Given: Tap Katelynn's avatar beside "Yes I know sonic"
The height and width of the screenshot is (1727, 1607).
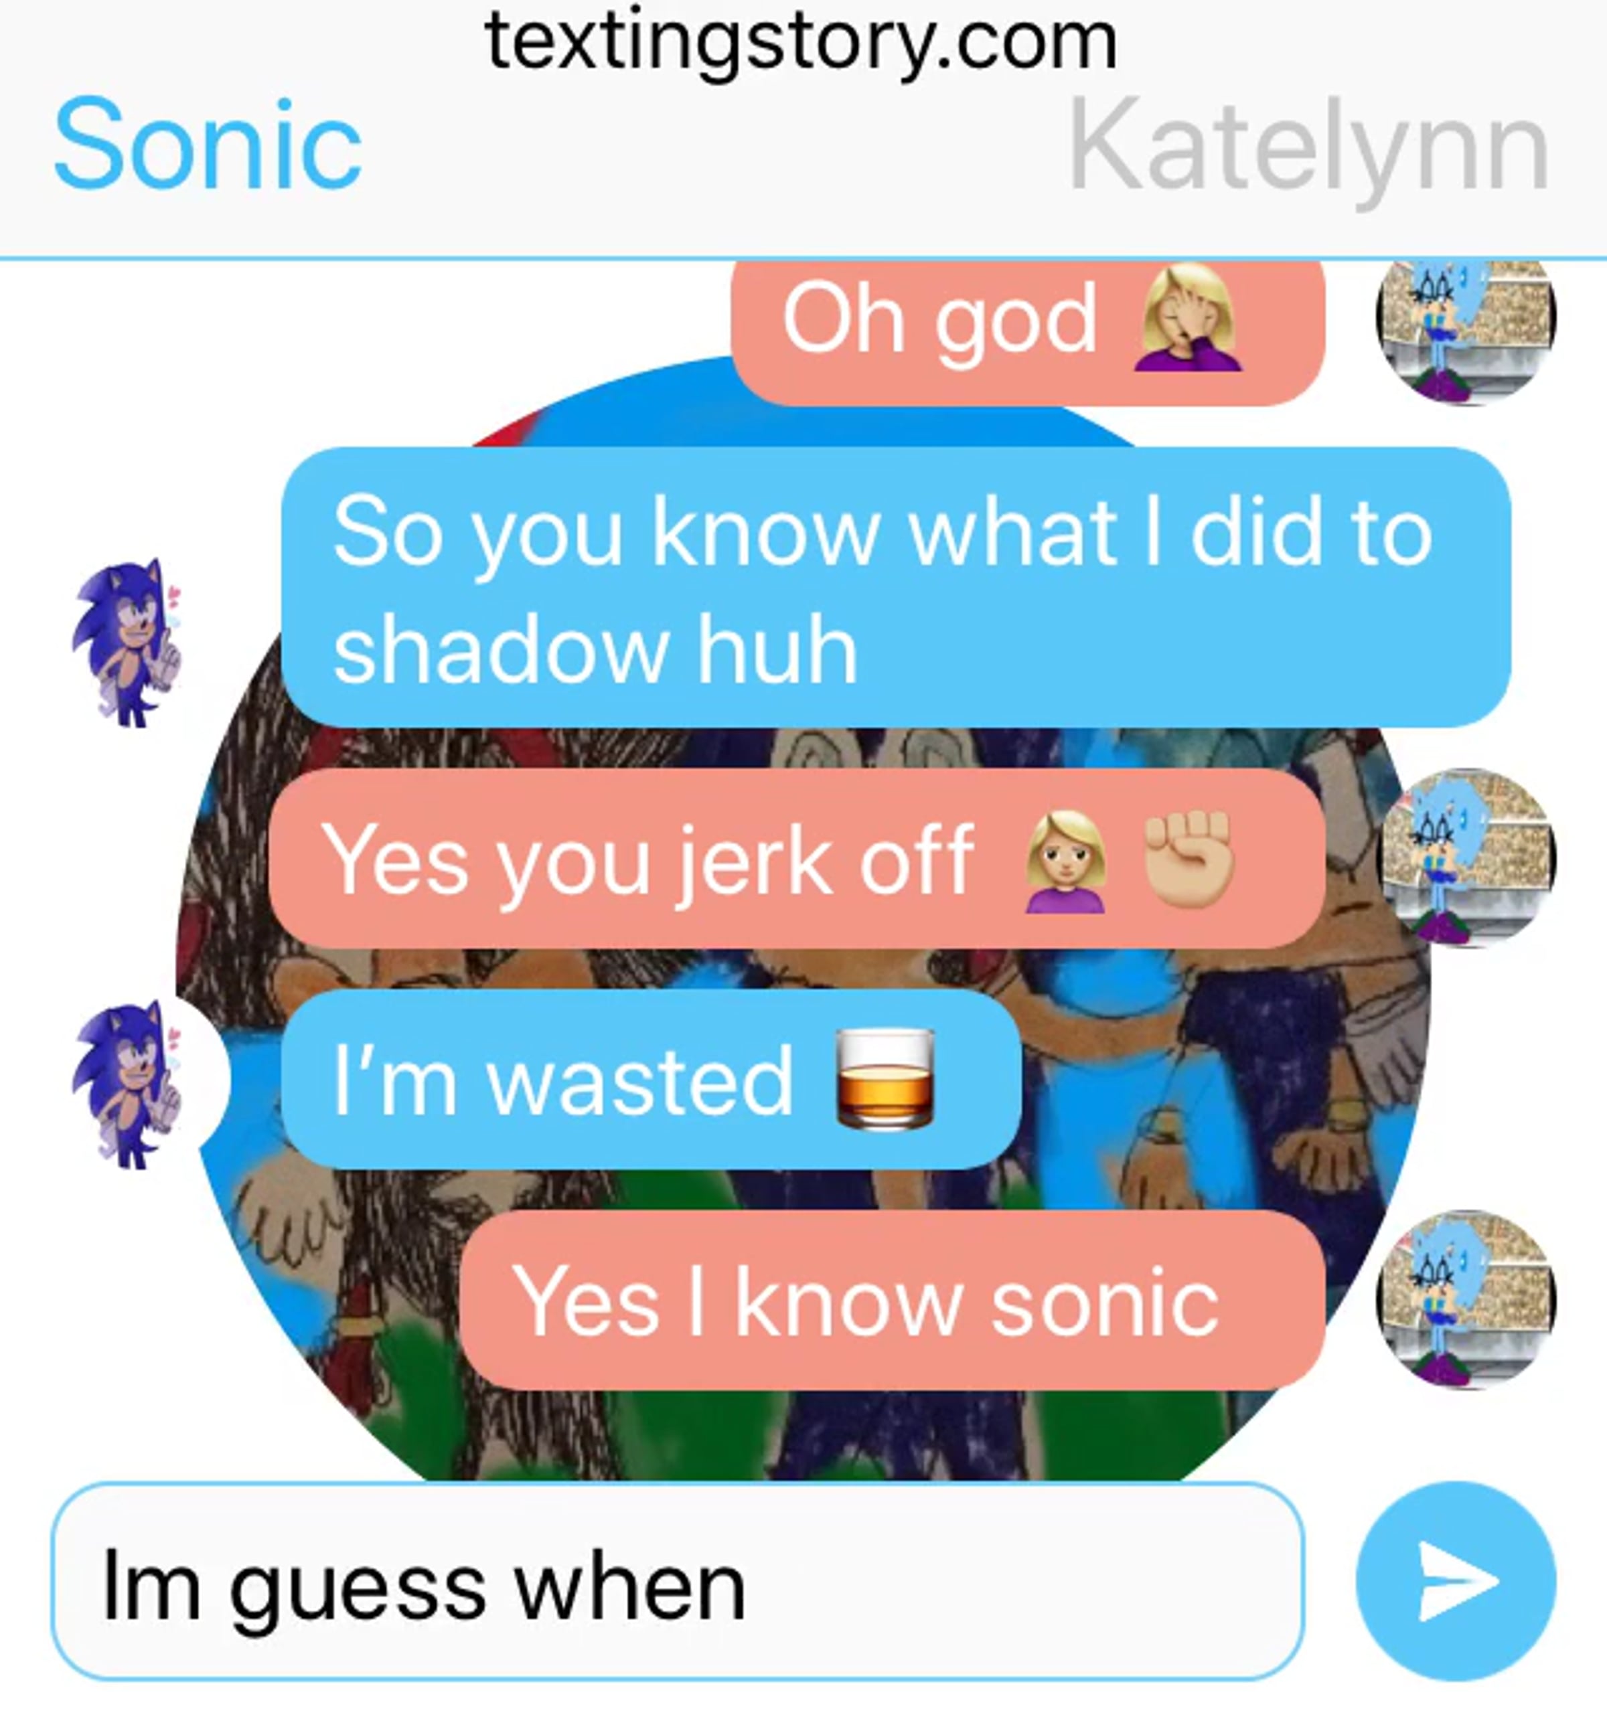Looking at the screenshot, I should 1466,1299.
